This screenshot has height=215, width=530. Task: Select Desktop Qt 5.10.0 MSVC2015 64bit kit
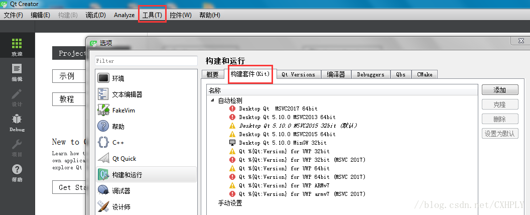[x=287, y=134]
